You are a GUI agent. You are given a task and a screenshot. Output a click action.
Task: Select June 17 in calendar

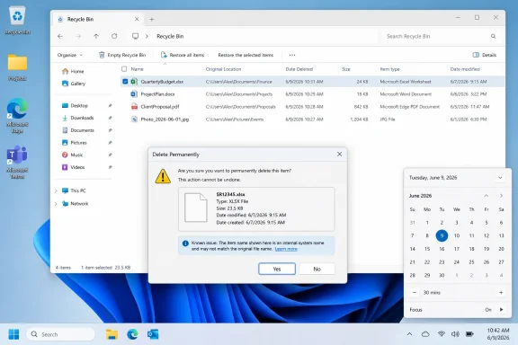(457, 249)
